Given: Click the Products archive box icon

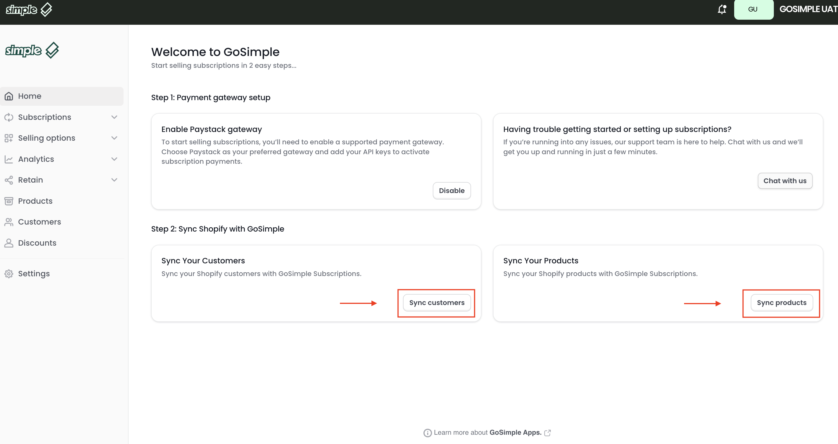Looking at the screenshot, I should [9, 201].
